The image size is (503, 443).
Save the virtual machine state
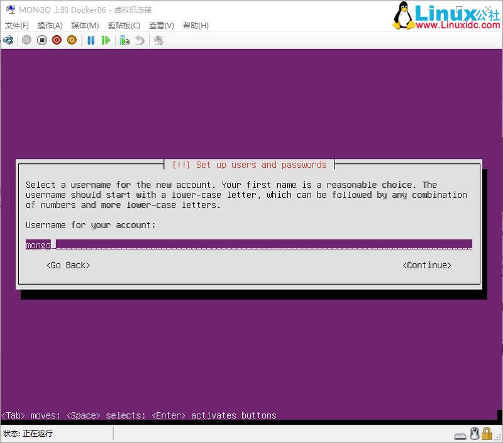72,40
